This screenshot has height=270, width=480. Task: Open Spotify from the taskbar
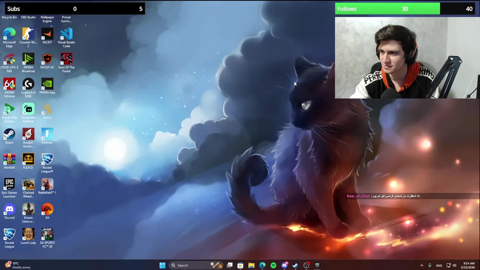(x=273, y=265)
